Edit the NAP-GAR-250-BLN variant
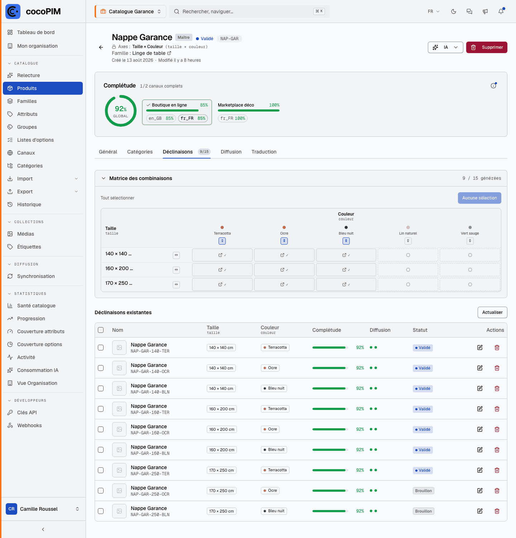This screenshot has height=538, width=516. 480,511
